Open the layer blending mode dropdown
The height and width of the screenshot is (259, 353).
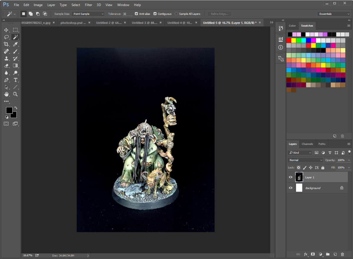[x=305, y=160]
